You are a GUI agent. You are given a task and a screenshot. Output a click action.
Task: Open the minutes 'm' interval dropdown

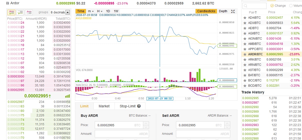91,11
